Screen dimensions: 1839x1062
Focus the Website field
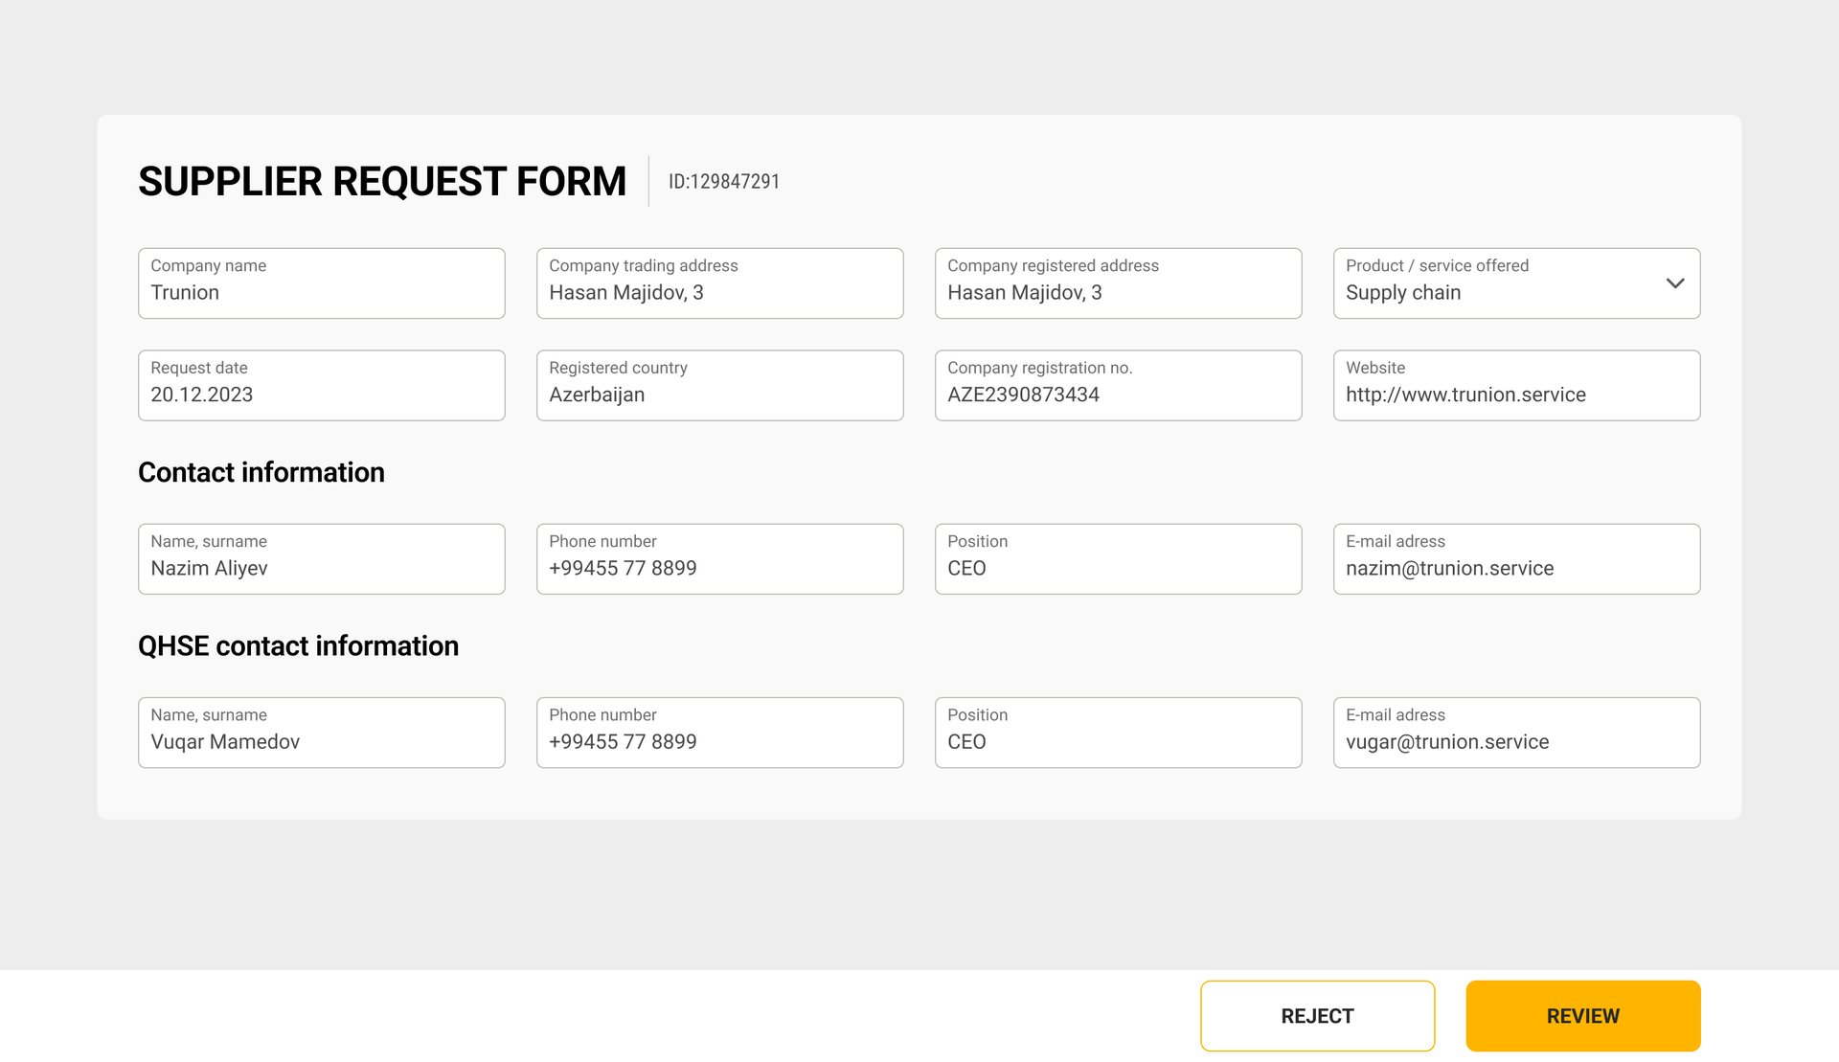pyautogui.click(x=1516, y=385)
